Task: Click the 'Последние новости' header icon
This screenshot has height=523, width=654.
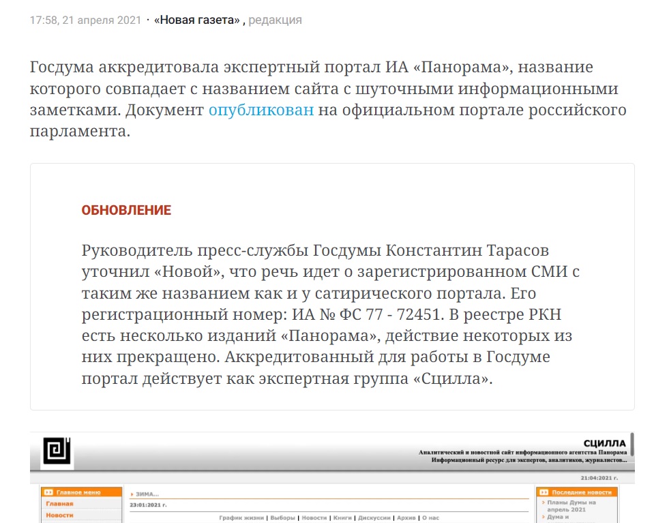Action: point(544,492)
